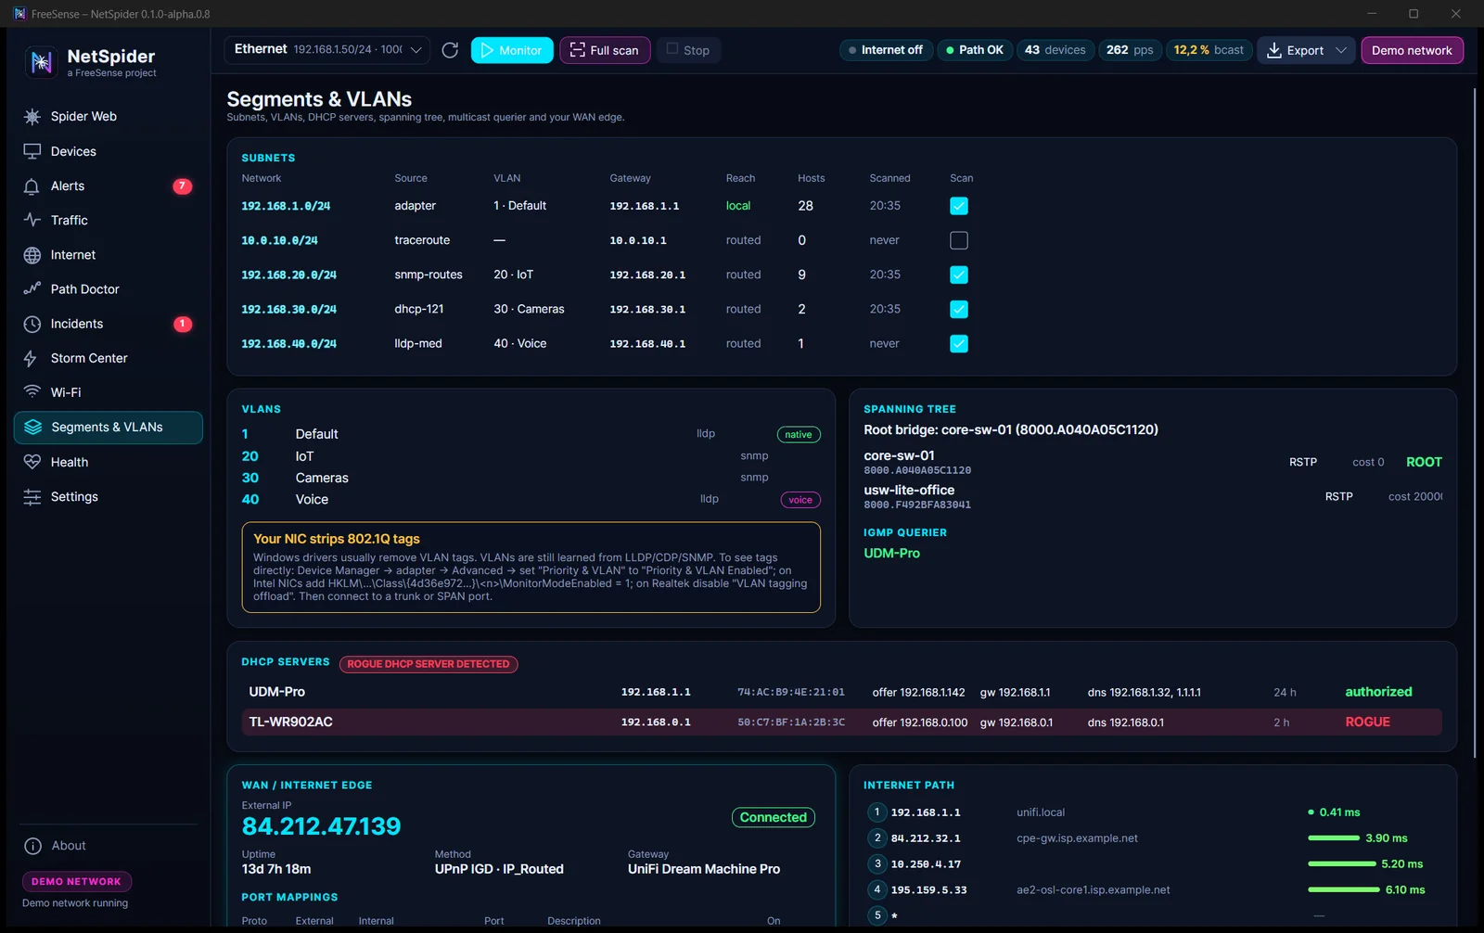The height and width of the screenshot is (933, 1484).
Task: Click the Path OK status pill
Action: (975, 50)
